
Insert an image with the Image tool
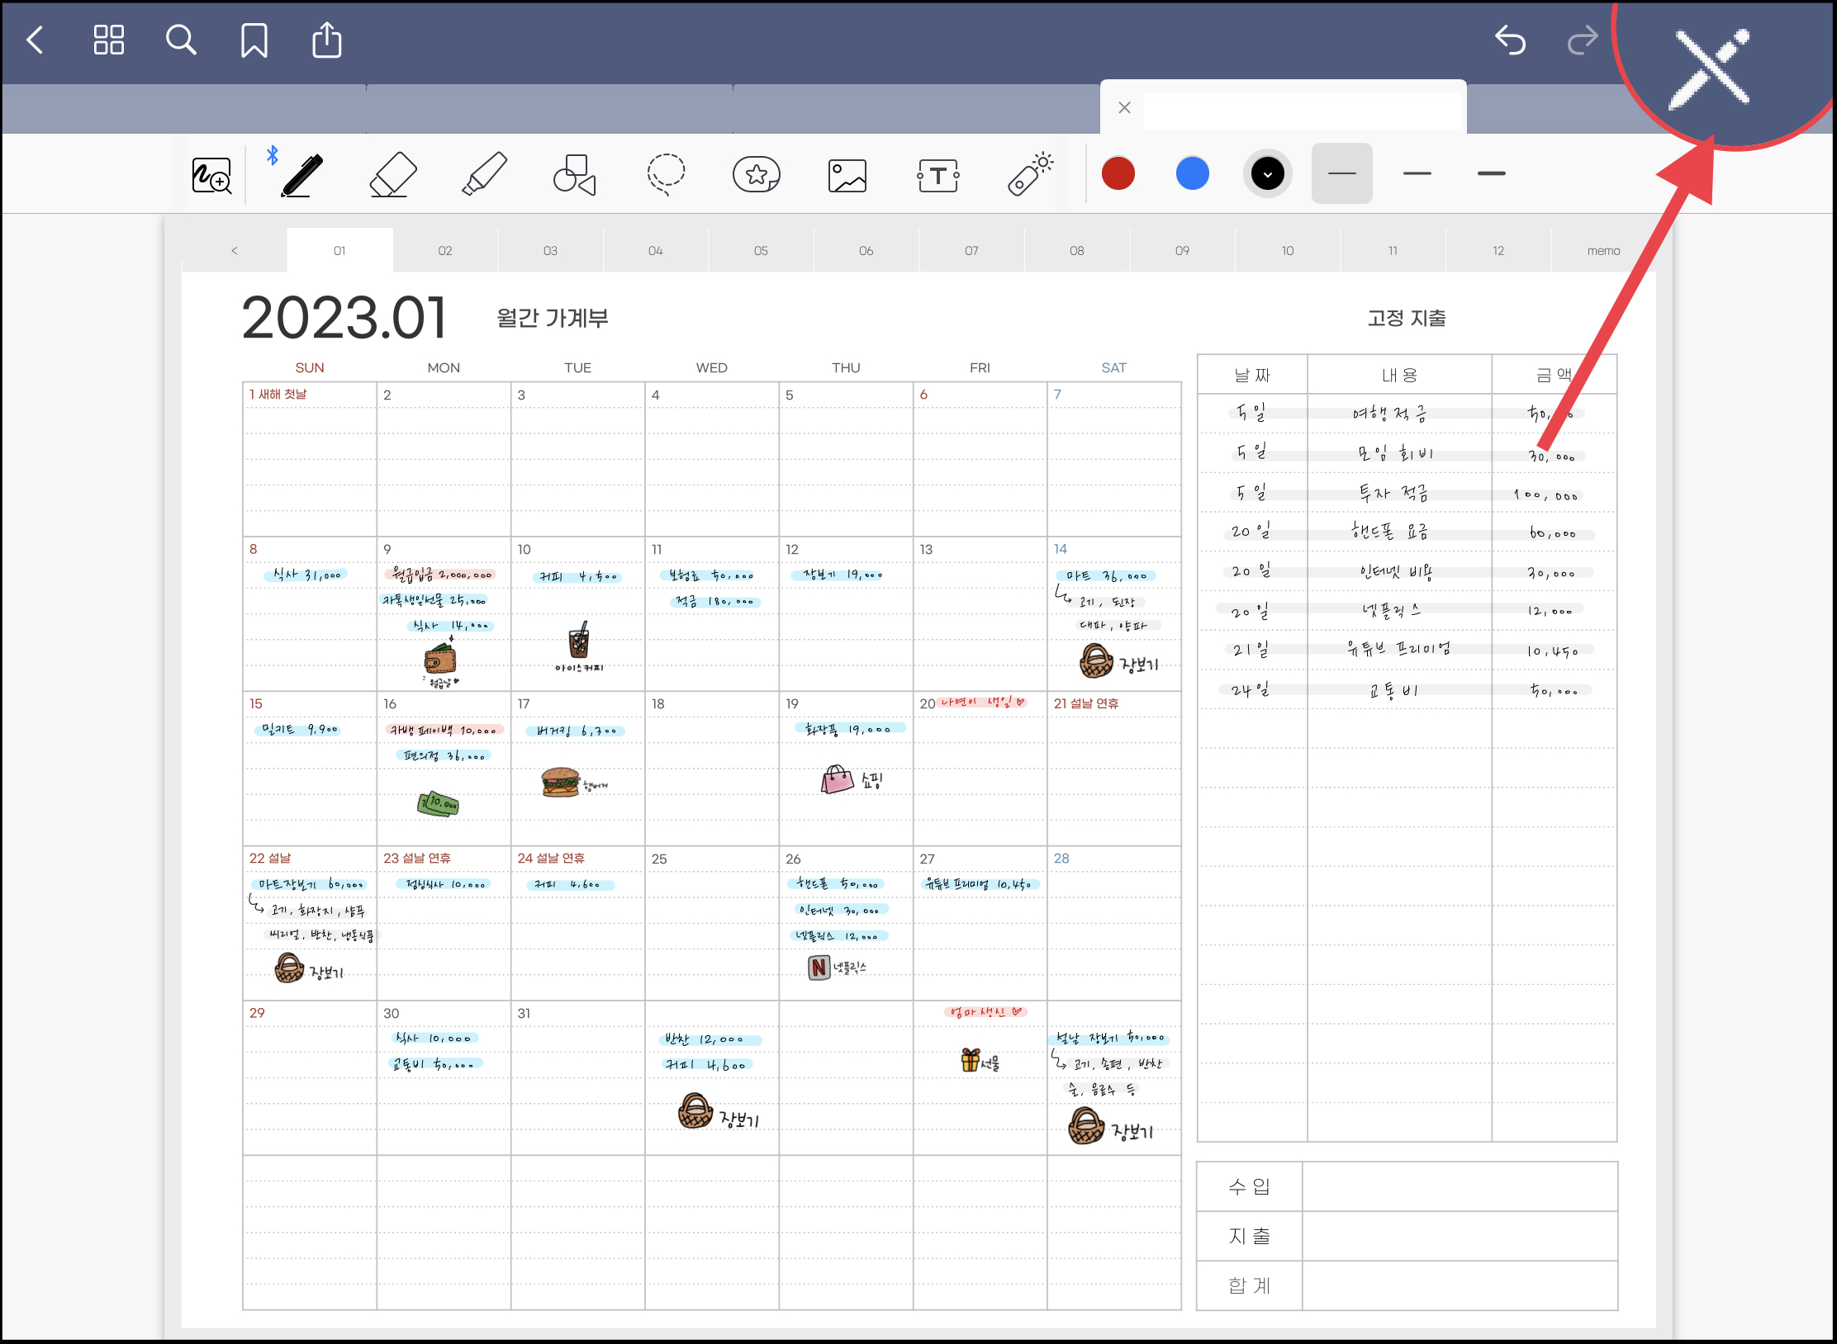(x=847, y=174)
